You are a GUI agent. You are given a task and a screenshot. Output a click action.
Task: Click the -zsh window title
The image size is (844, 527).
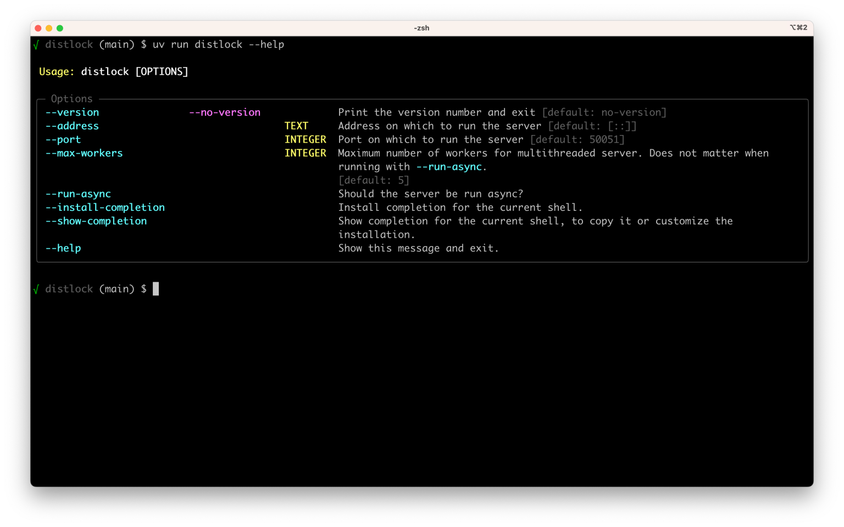421,28
